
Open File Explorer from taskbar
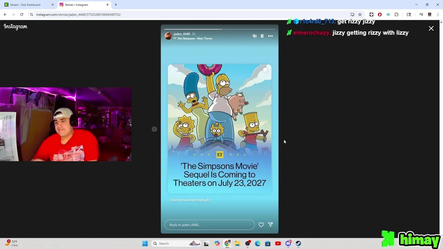tap(237, 243)
